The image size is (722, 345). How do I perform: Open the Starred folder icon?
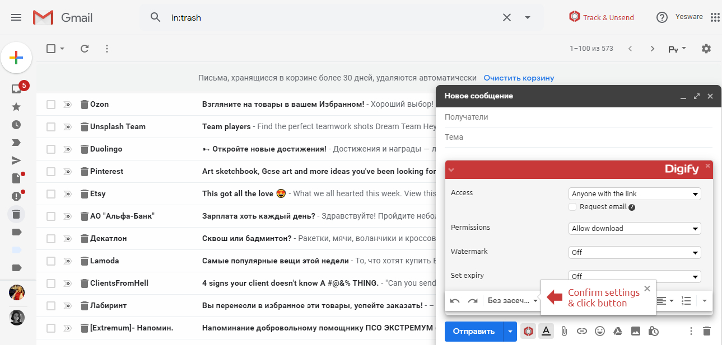(x=16, y=107)
